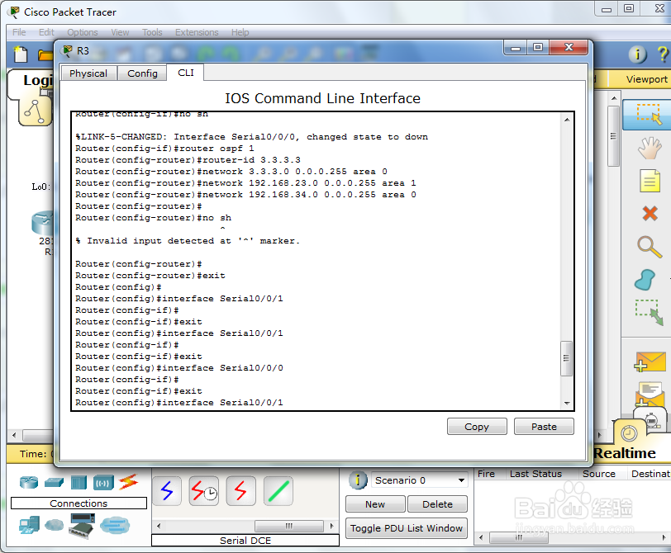Click the Paste button in CLI
The width and height of the screenshot is (671, 553).
click(x=544, y=427)
